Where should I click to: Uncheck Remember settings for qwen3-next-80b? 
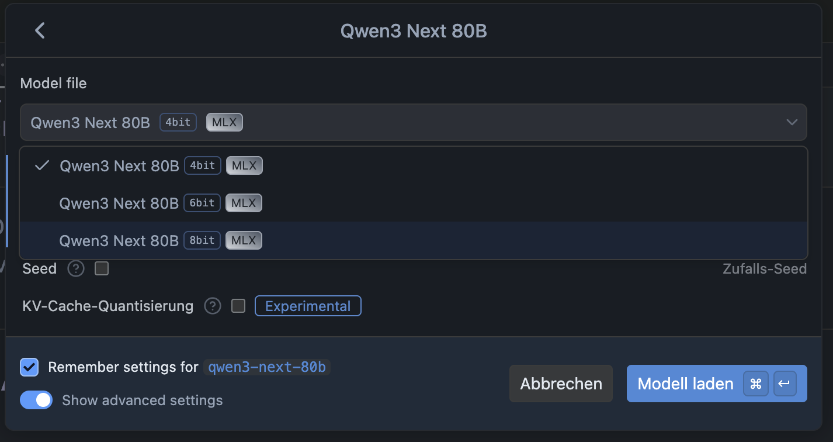[x=29, y=367]
